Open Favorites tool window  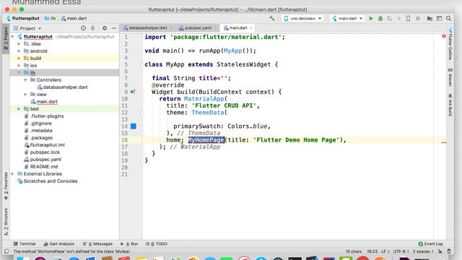point(6,186)
